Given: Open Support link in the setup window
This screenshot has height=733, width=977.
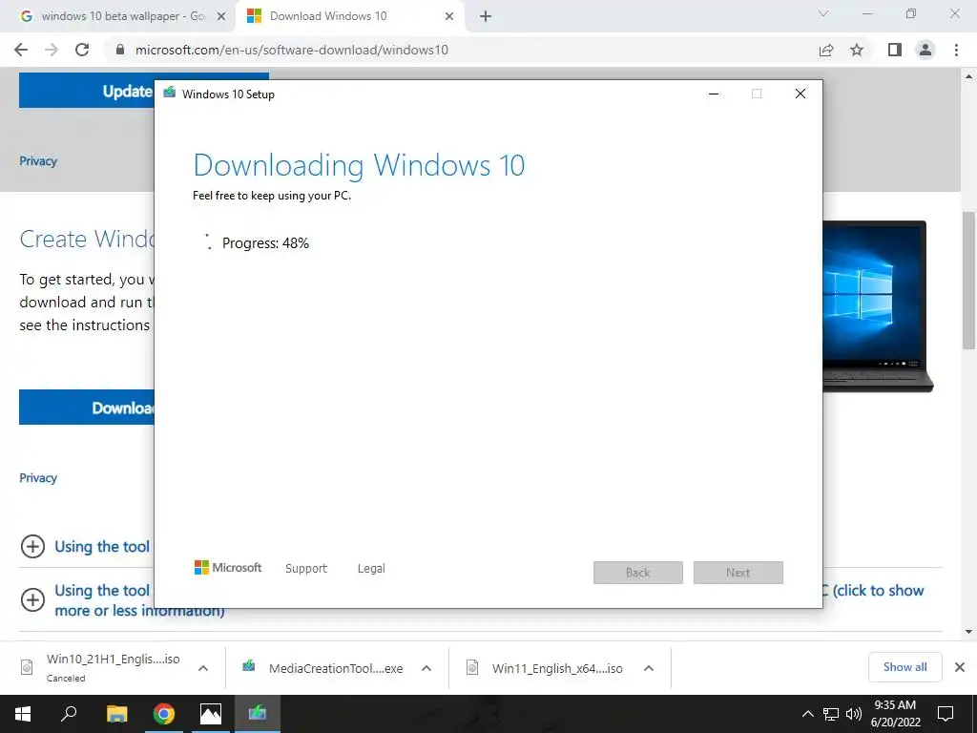Looking at the screenshot, I should (306, 569).
